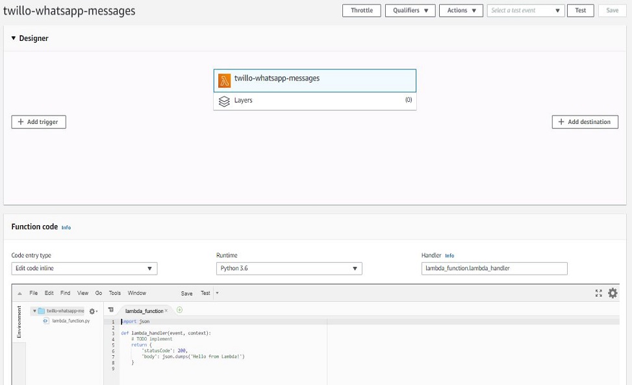Open the Runtime Python 3.6 dropdown
Image resolution: width=632 pixels, height=385 pixels.
point(289,268)
